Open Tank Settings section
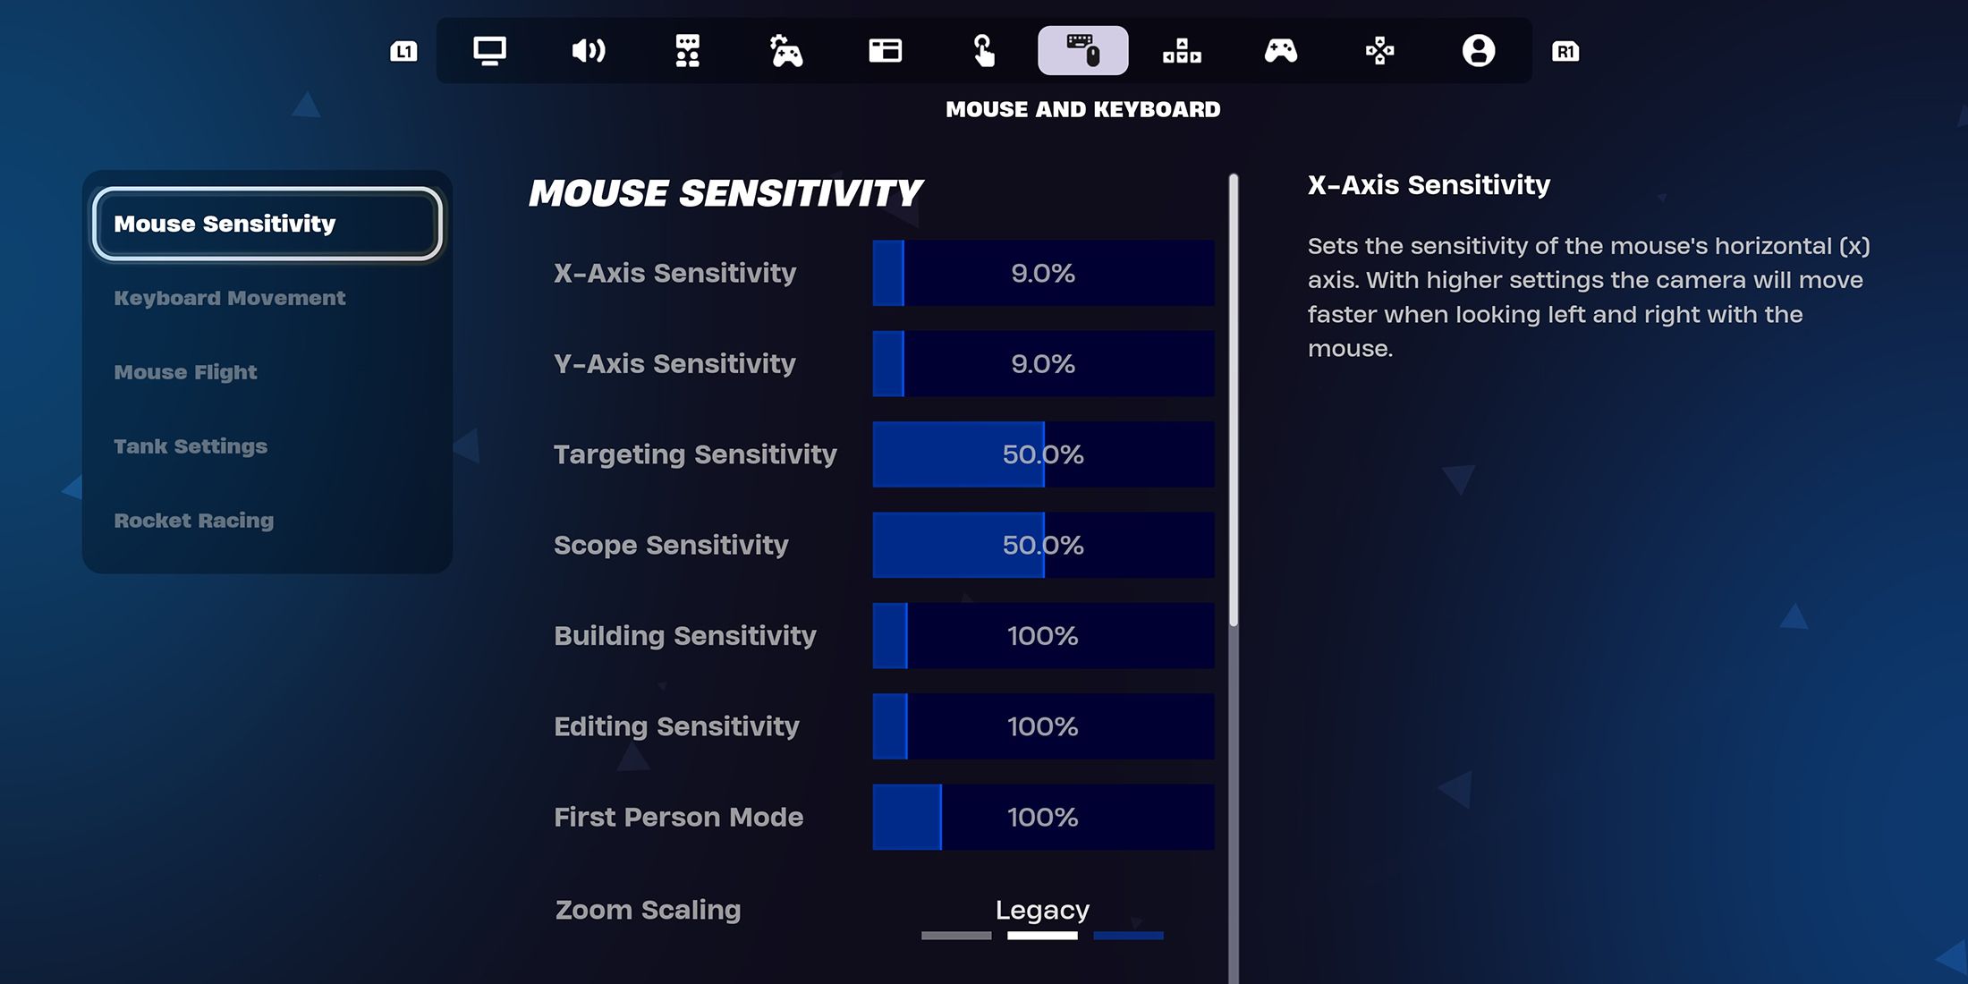The height and width of the screenshot is (984, 1968). pyautogui.click(x=191, y=445)
